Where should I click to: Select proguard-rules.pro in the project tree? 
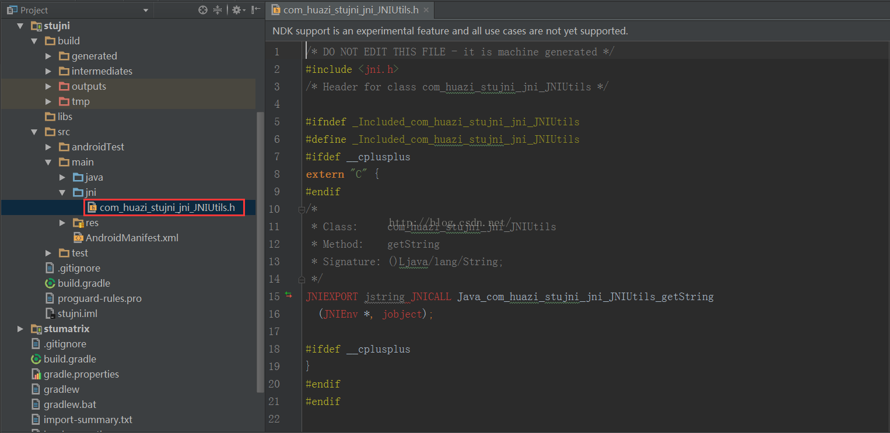[99, 298]
